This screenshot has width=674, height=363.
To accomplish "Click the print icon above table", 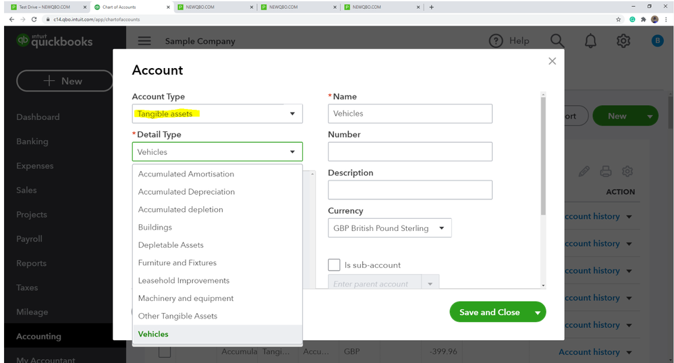I will point(606,172).
